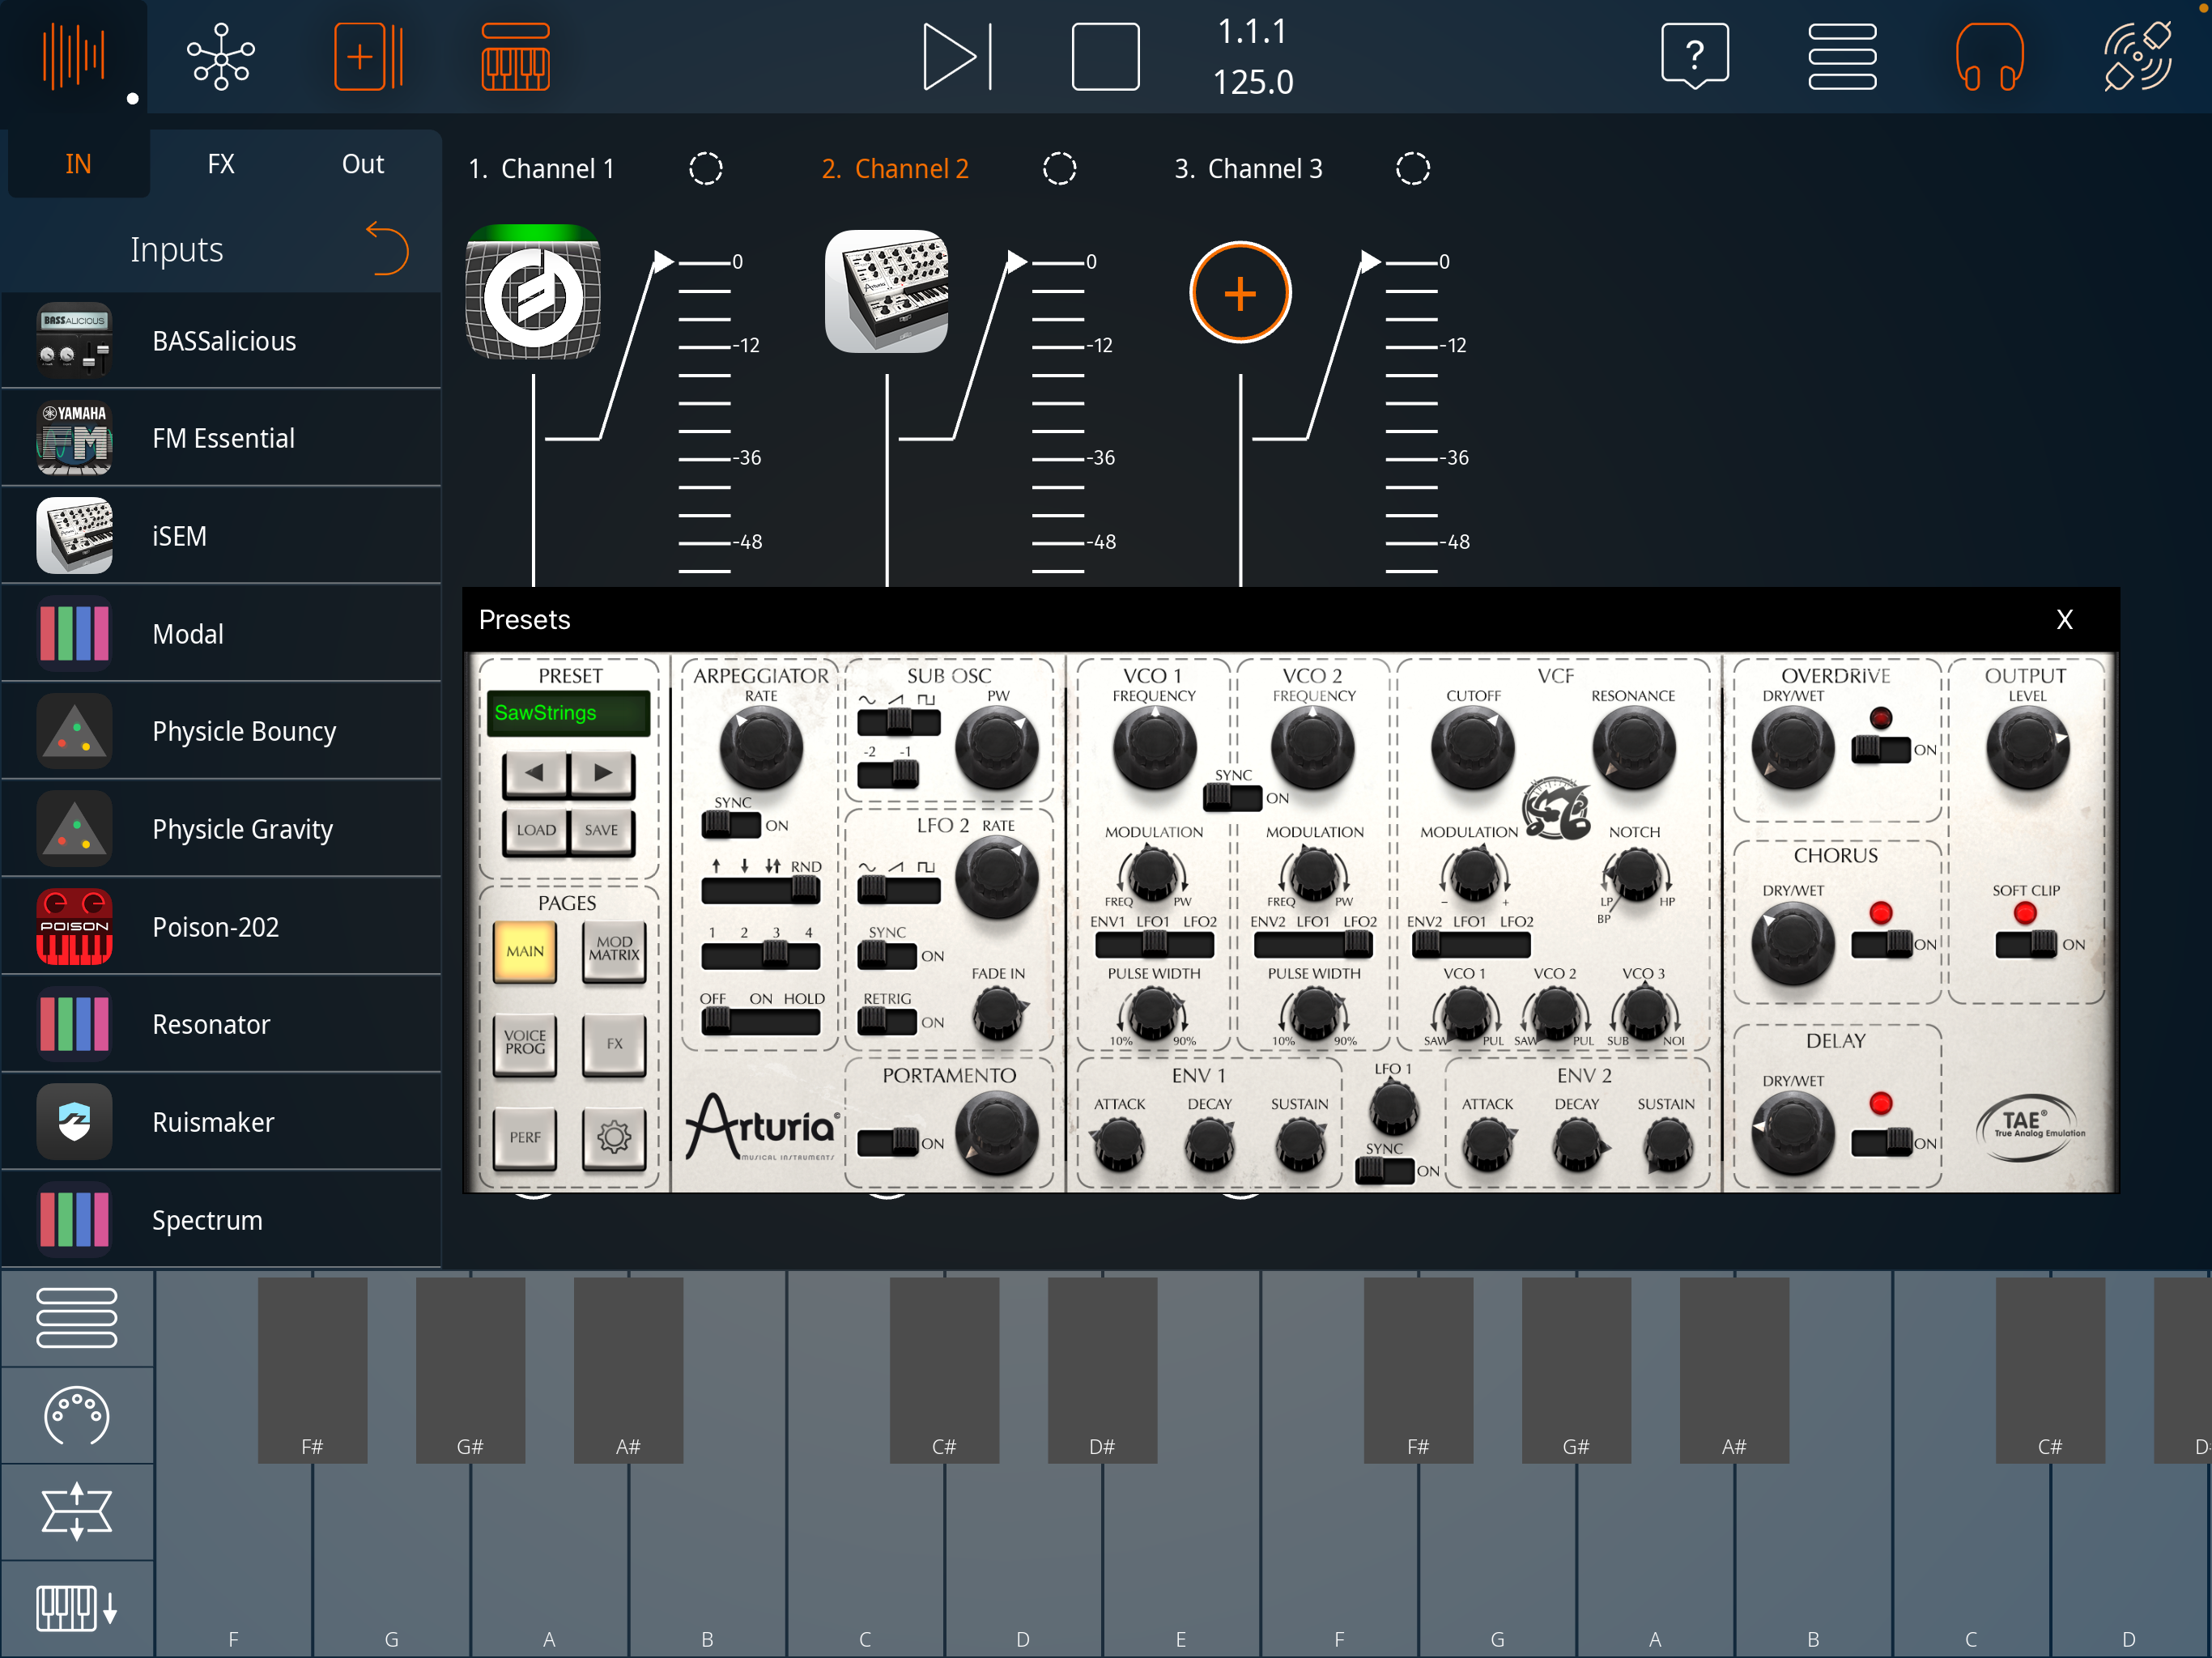The image size is (2212, 1658).
Task: Click the undo arrow beside Inputs
Action: point(388,248)
